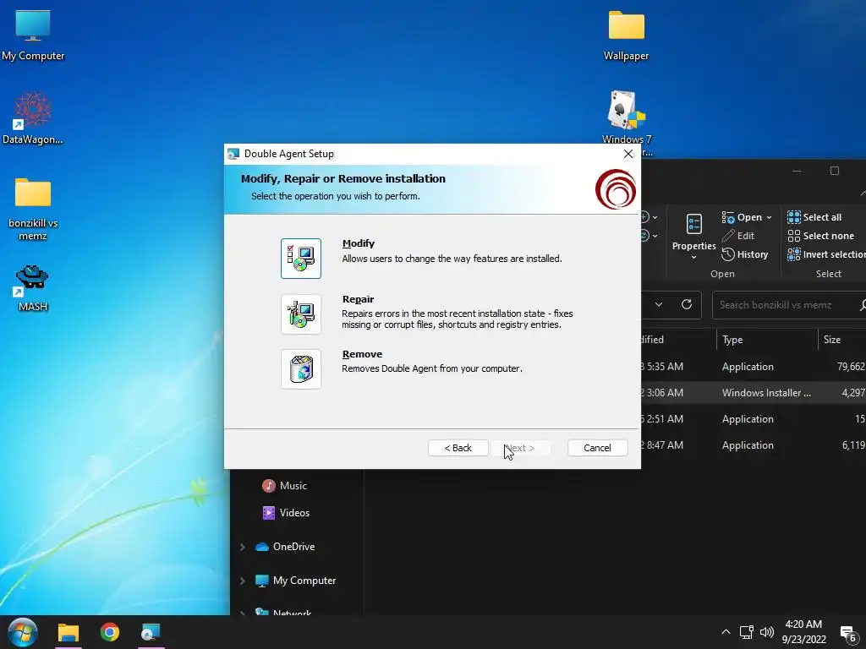Viewport: 866px width, 649px height.
Task: Refresh the Explorer folder view
Action: click(x=687, y=304)
